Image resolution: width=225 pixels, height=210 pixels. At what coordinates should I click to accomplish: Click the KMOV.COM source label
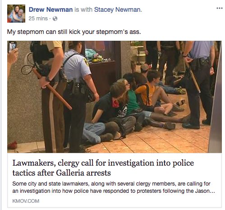tap(26, 201)
